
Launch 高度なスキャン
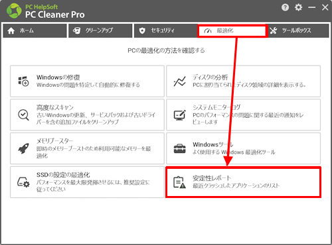pos(87,115)
